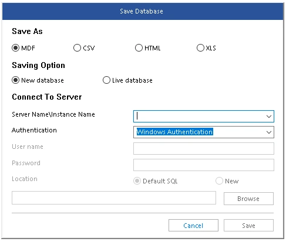
Task: Click the Save button
Action: coord(248,226)
